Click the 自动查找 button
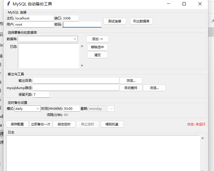Viewport: 214px width, 171px height. tap(131, 88)
